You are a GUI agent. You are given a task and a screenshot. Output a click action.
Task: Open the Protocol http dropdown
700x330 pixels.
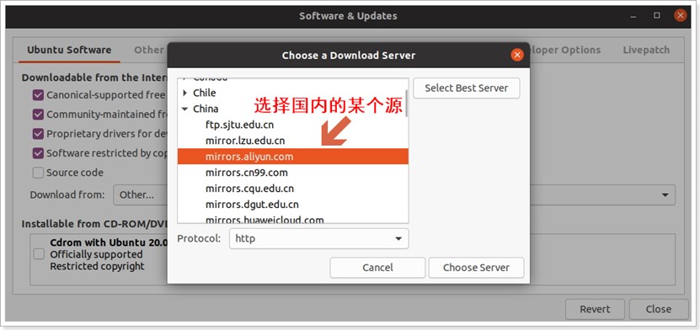click(318, 238)
